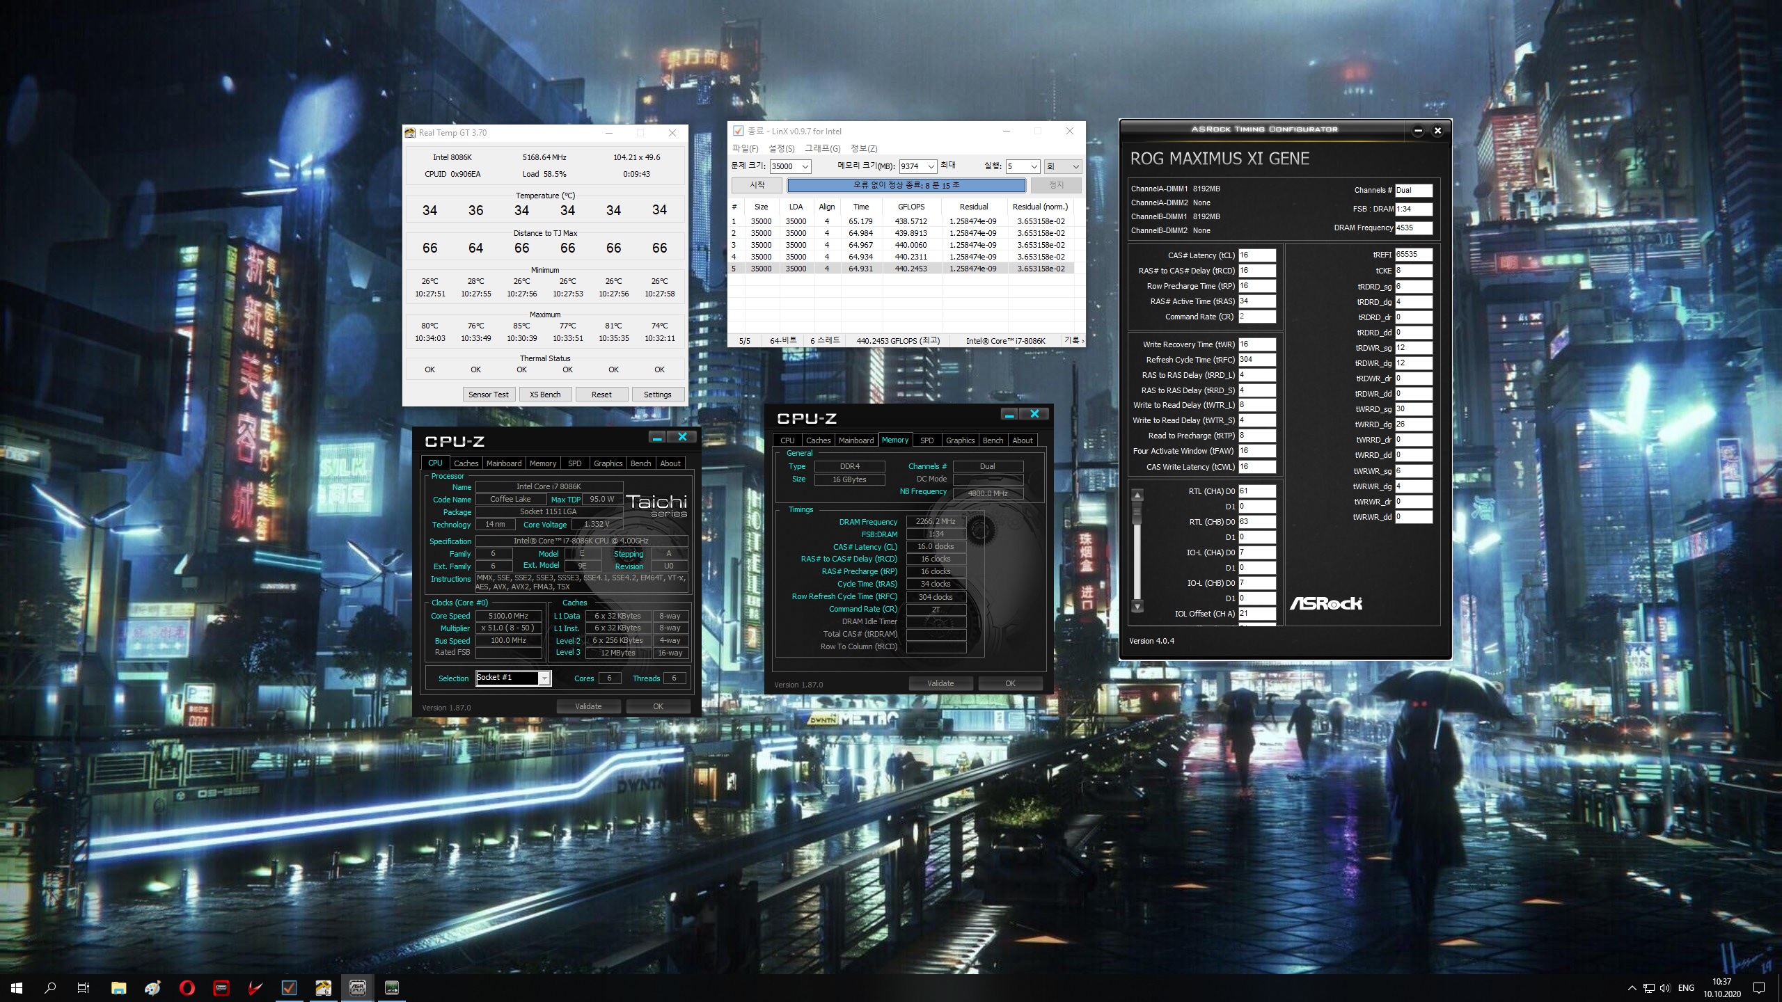Open the 그래프(G) menu in LinX
Screen dimensions: 1782x1002
pos(822,148)
